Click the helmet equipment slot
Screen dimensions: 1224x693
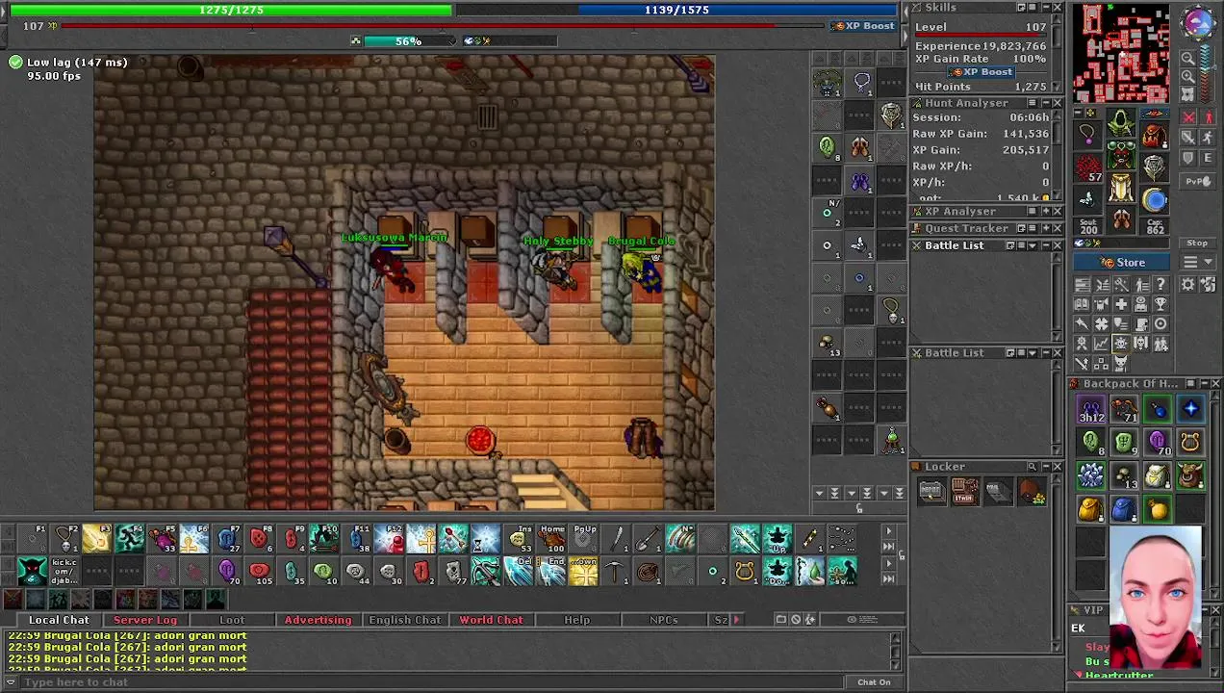(x=1121, y=122)
